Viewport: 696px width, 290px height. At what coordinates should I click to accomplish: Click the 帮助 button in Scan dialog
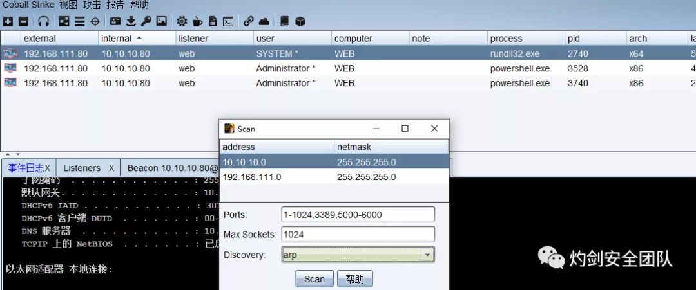(354, 279)
